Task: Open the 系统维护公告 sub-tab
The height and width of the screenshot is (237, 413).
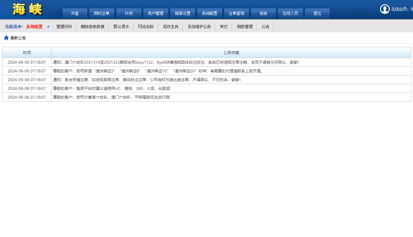Action: tap(199, 27)
